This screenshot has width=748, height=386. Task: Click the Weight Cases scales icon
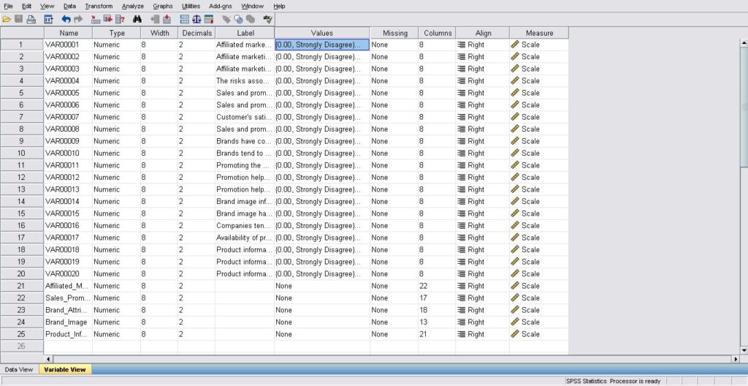[x=196, y=20]
